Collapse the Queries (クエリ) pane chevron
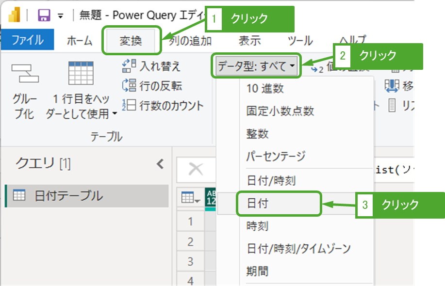This screenshot has width=445, height=286. click(160, 164)
